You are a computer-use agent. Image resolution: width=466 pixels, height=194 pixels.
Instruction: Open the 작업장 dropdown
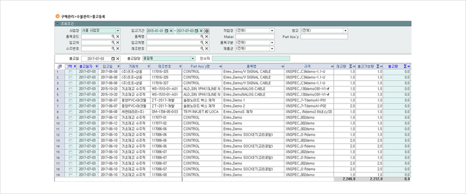tap(272, 31)
